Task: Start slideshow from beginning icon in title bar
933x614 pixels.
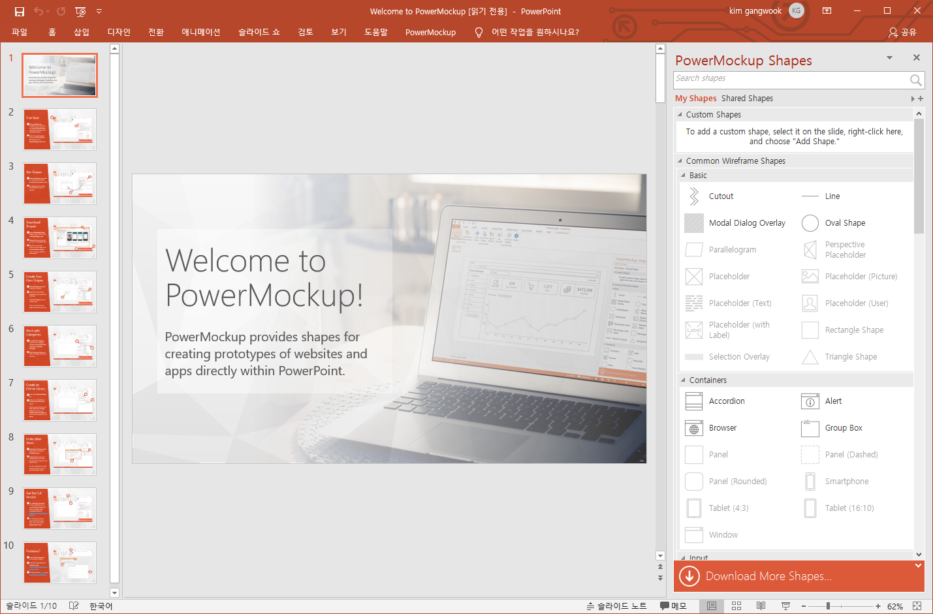Action: coord(80,11)
